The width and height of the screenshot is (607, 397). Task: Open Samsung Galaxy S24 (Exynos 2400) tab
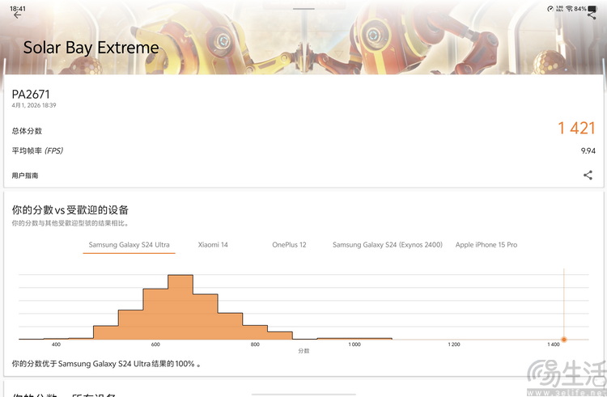coord(387,244)
